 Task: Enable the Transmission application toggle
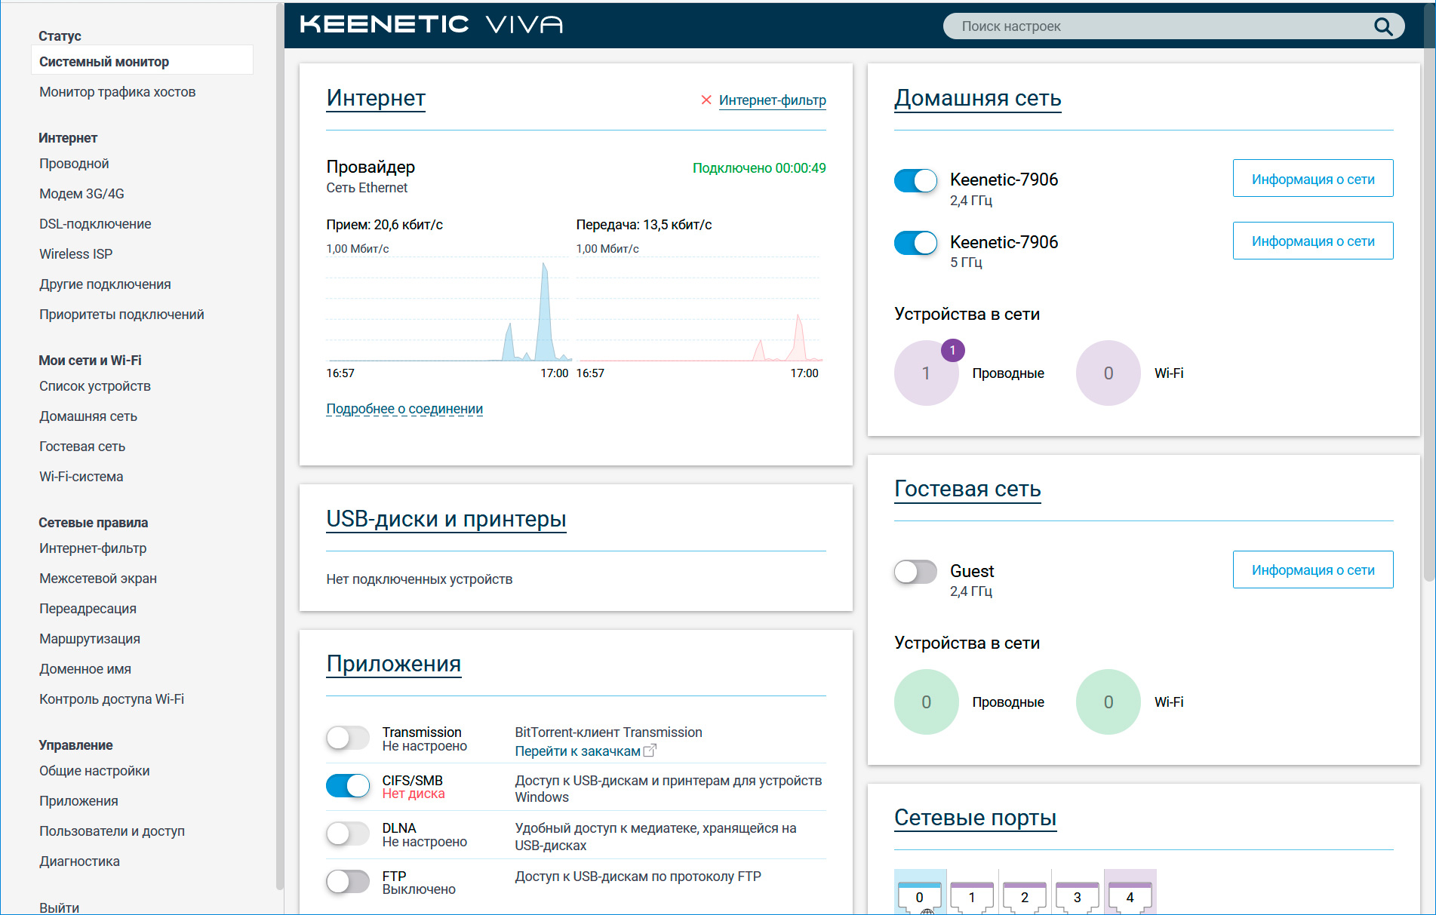348,738
